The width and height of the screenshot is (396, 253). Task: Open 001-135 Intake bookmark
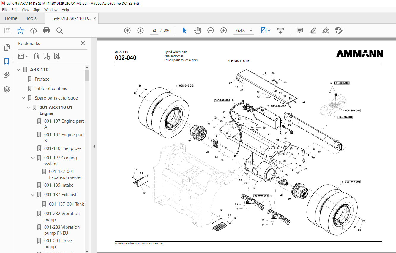pyautogui.click(x=59, y=185)
